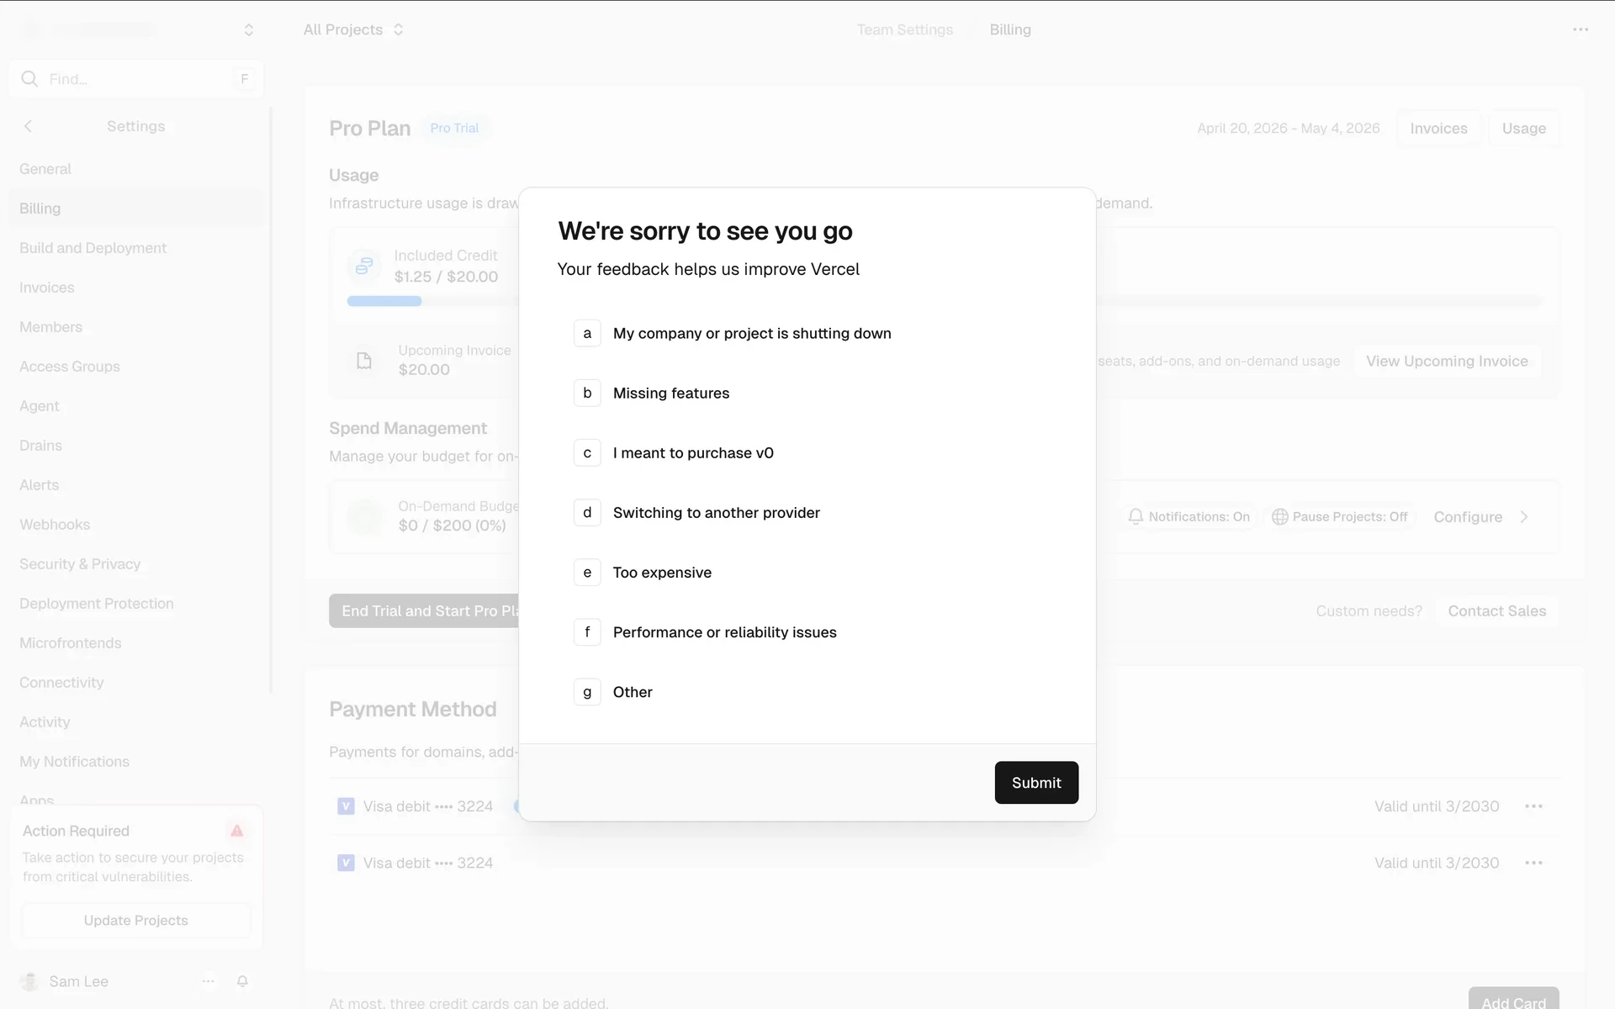Click the search magnifier icon
This screenshot has height=1009, width=1615.
[29, 79]
